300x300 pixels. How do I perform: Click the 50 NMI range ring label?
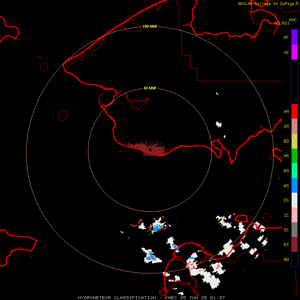click(150, 88)
